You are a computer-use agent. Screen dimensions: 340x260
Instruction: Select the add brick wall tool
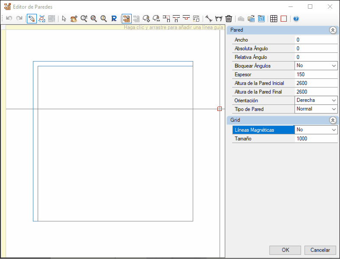coord(126,19)
